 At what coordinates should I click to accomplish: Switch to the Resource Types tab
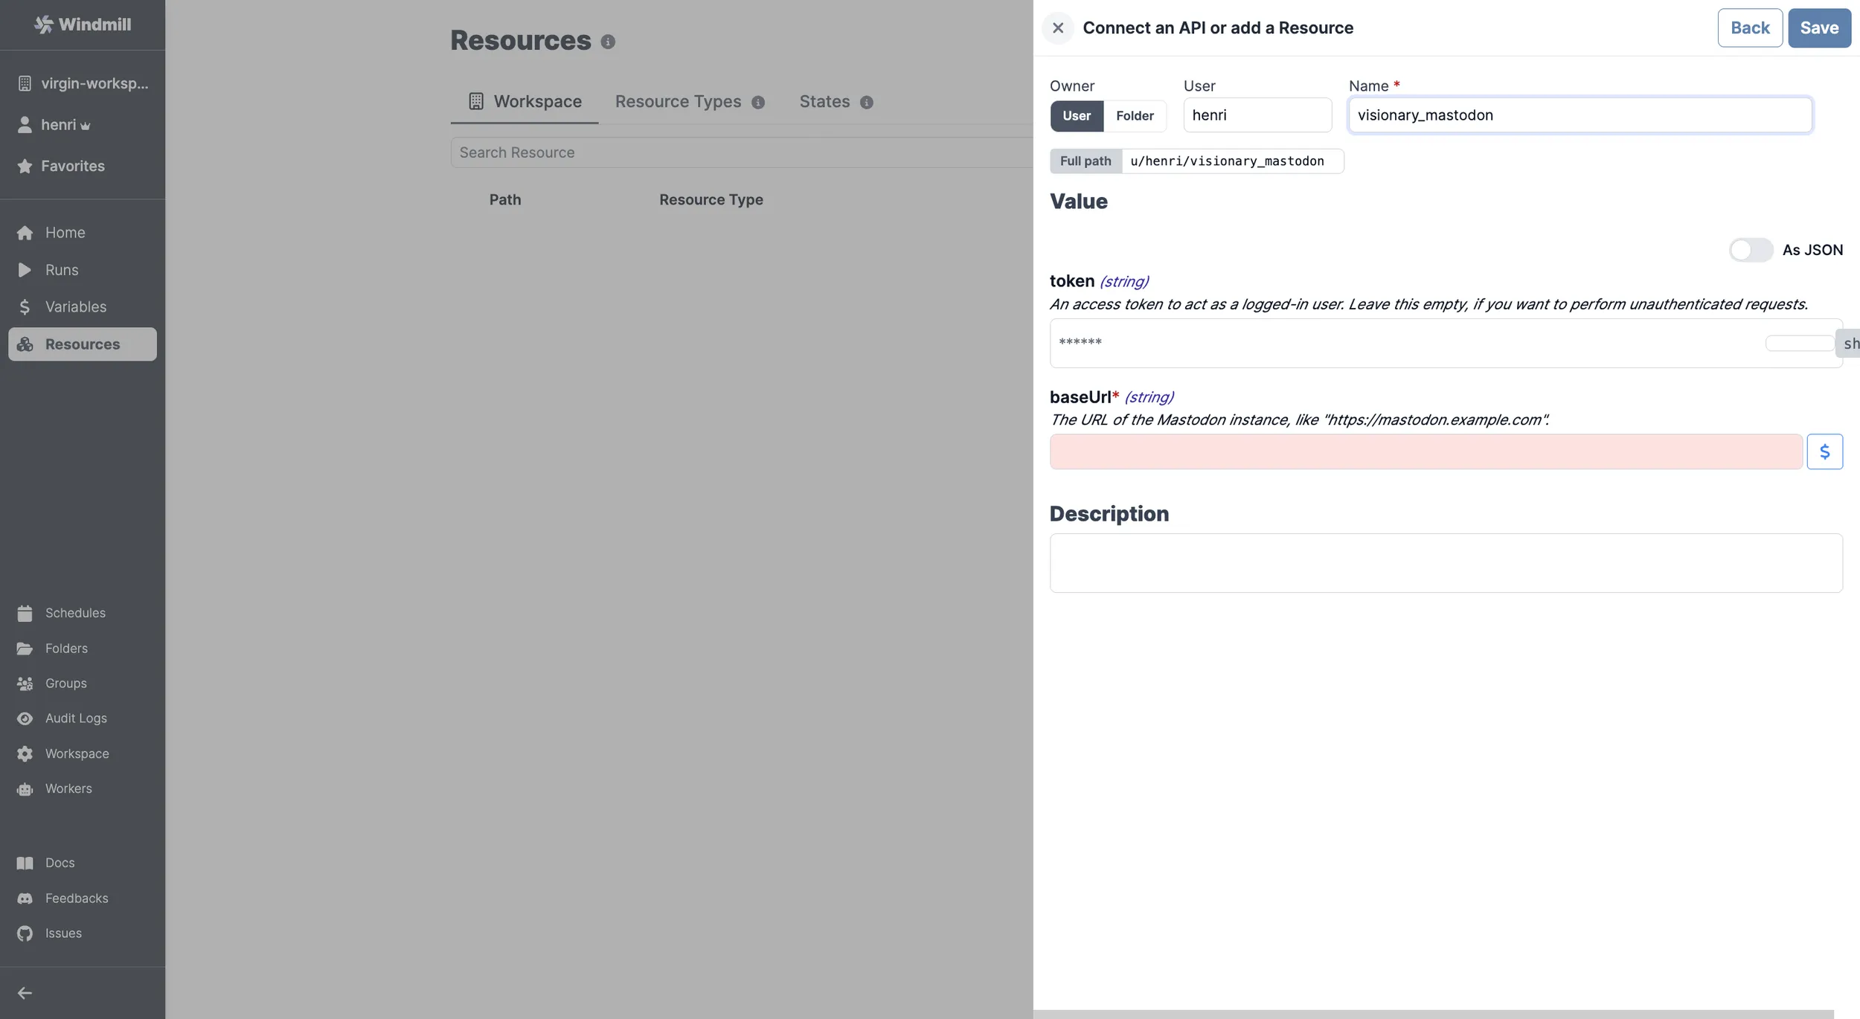point(677,101)
